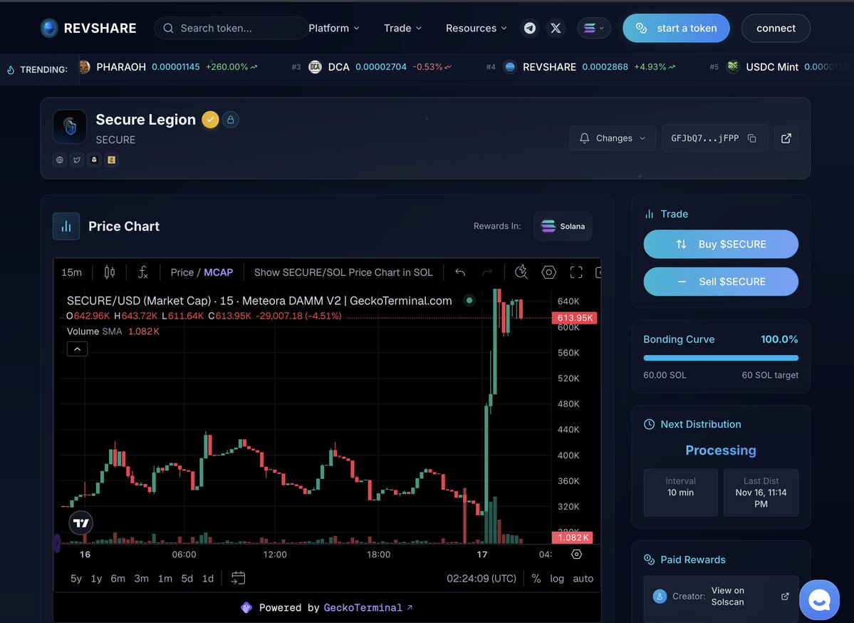Screen dimensions: 854x623
Task: Undo the last chart action
Action: (x=460, y=272)
